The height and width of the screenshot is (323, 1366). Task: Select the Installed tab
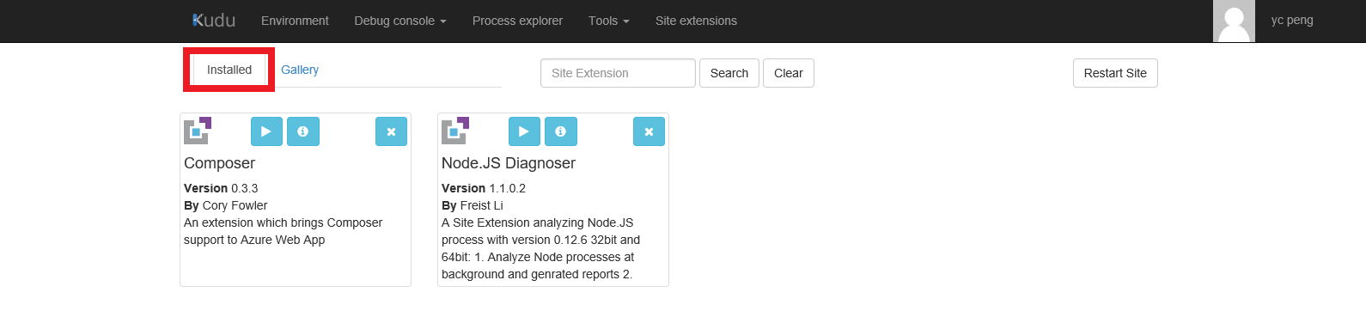click(x=229, y=70)
